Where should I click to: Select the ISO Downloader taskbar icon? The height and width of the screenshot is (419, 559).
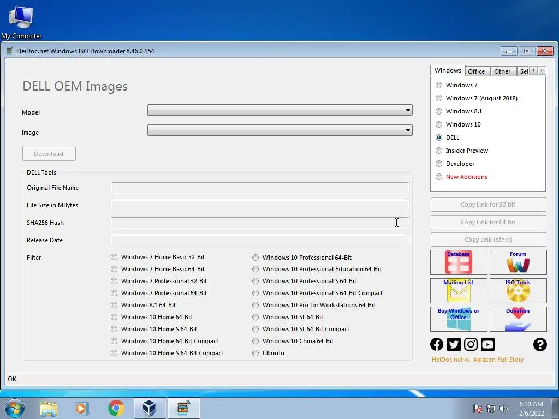coord(183,408)
